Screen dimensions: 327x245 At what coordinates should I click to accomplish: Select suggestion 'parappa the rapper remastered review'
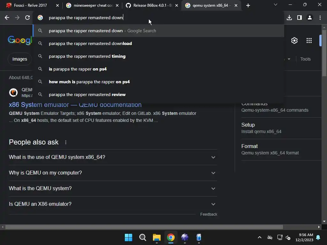click(x=158, y=94)
